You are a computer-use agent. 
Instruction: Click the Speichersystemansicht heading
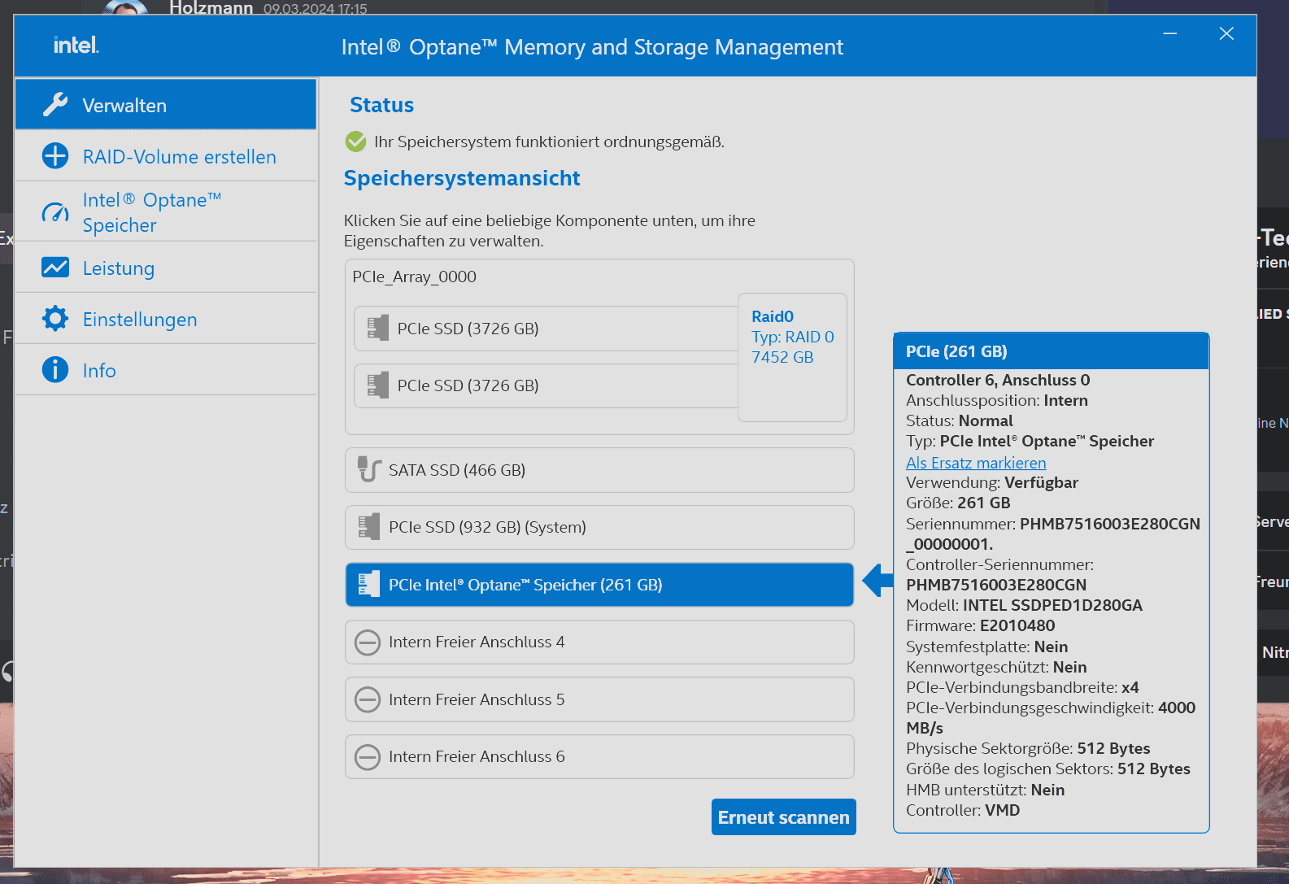[x=462, y=178]
